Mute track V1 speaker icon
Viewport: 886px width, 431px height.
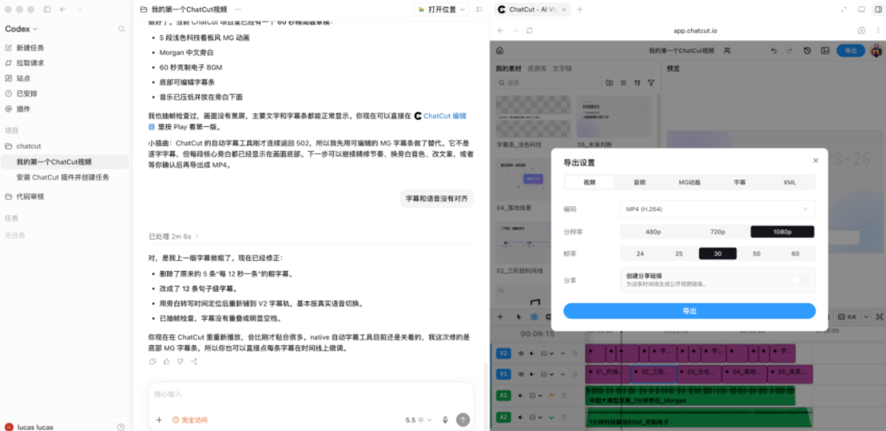[532, 373]
